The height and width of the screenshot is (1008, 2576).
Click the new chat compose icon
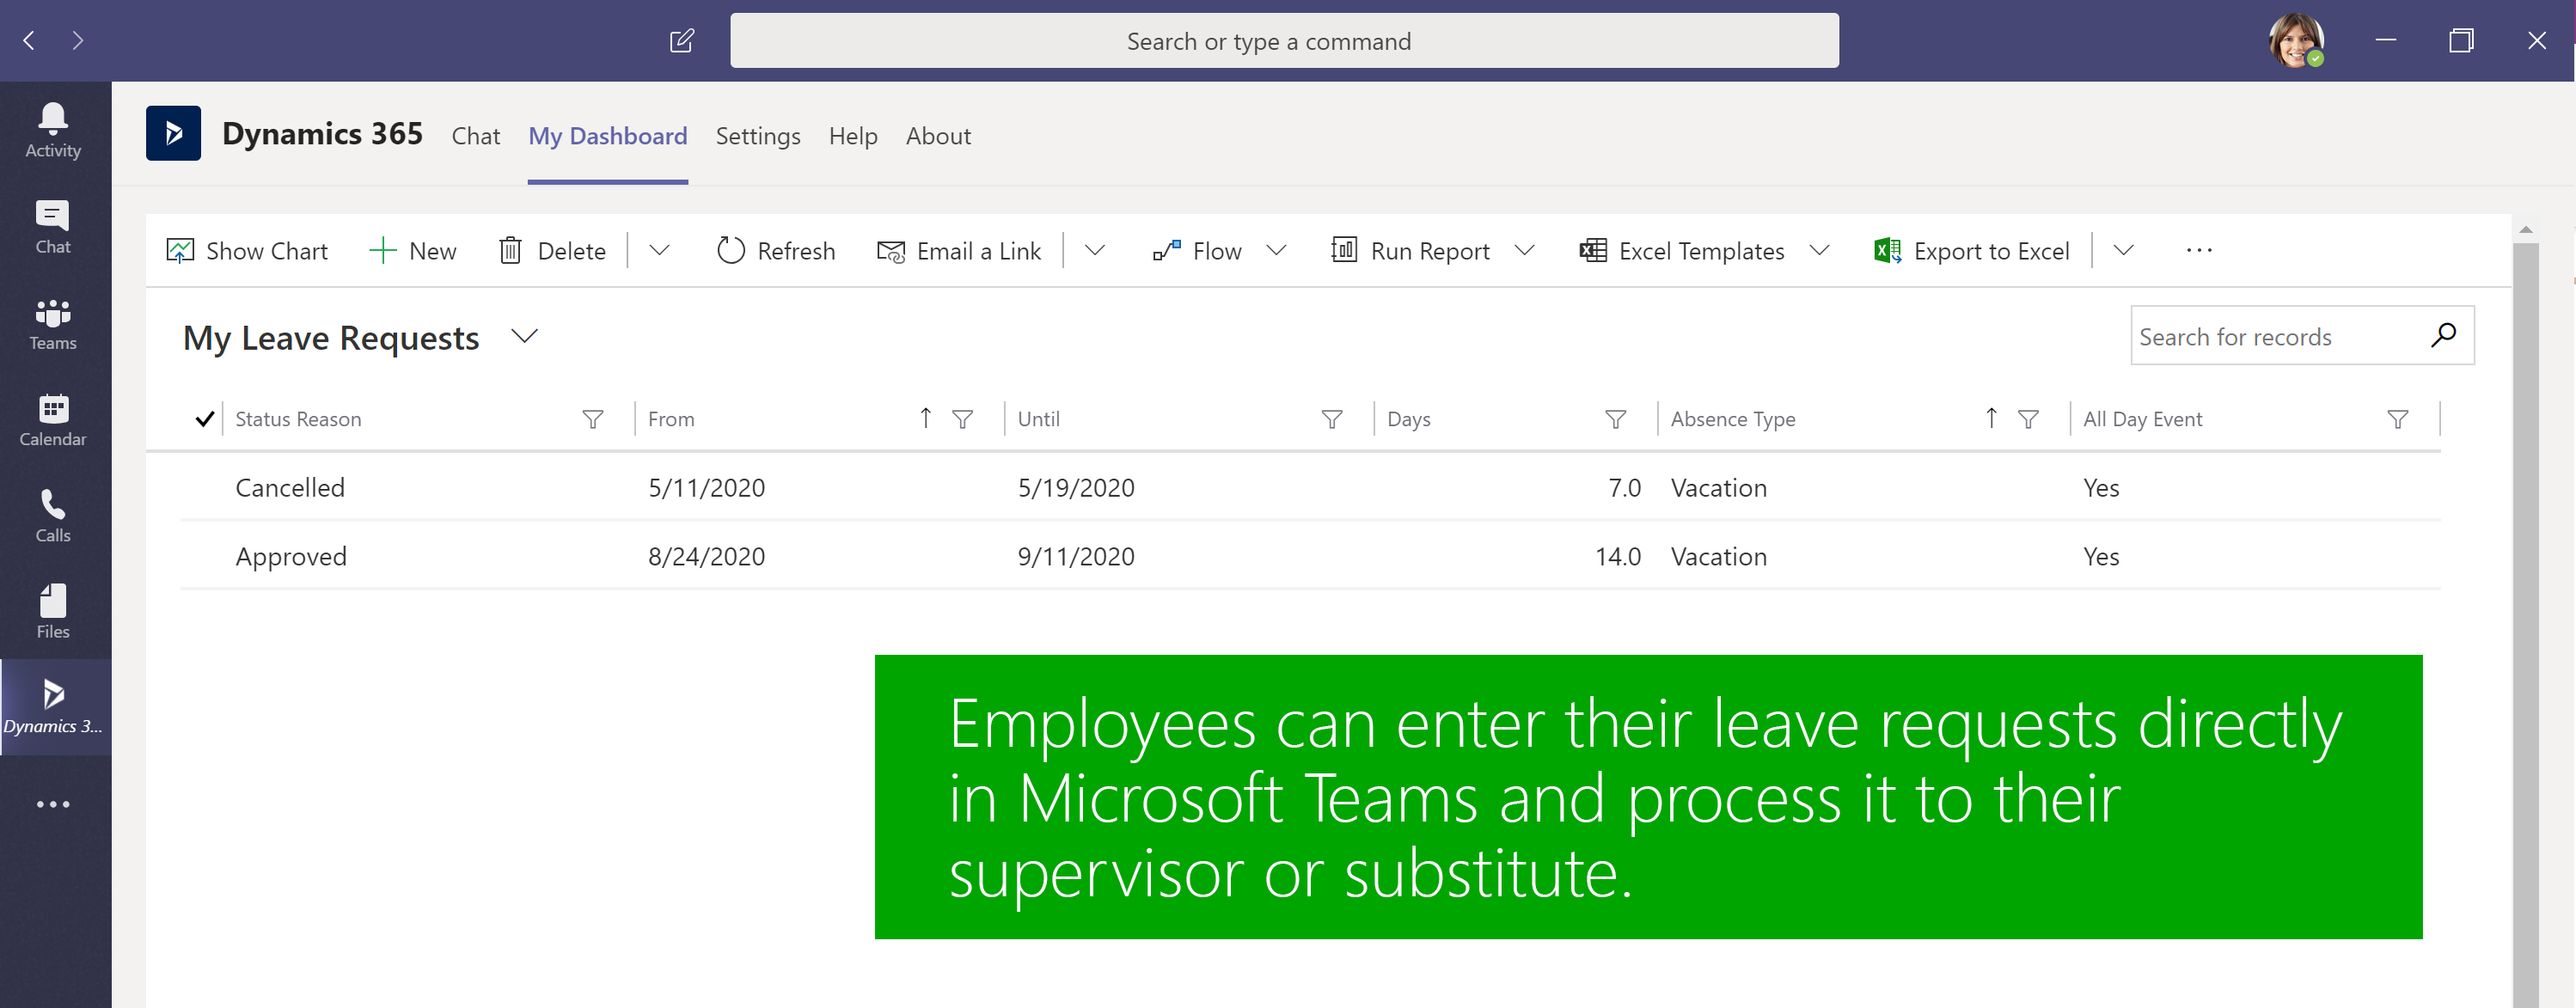coord(682,40)
